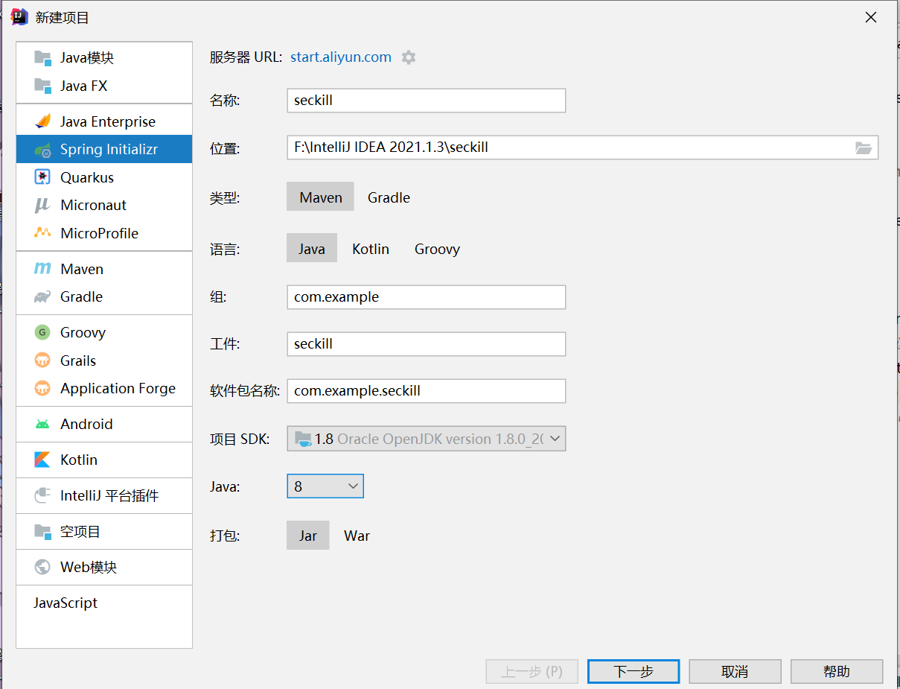Select Quarkus in the generator list
The image size is (900, 689).
tap(104, 177)
